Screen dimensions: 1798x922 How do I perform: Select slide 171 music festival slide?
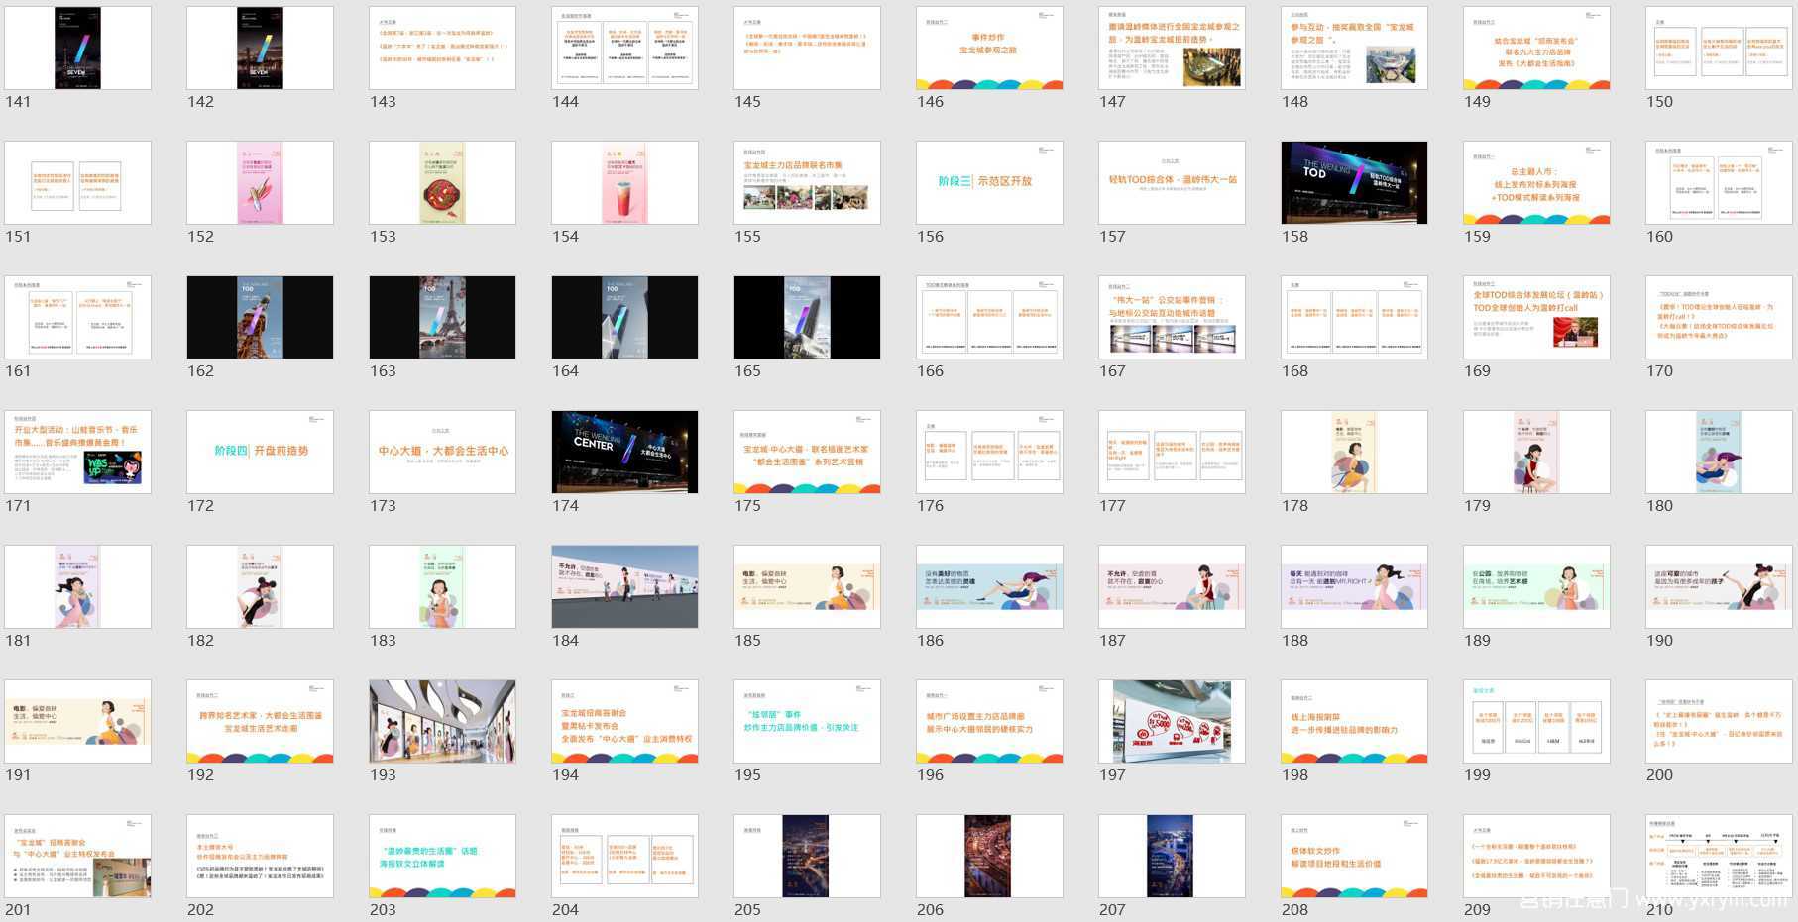pyautogui.click(x=77, y=453)
